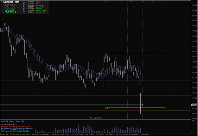
Task: Click the Swaps value in info panel
Action: [x=14, y=7]
